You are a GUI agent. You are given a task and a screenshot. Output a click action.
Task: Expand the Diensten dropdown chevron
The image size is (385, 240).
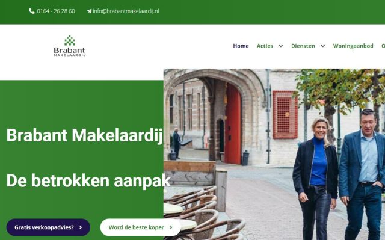pyautogui.click(x=322, y=46)
